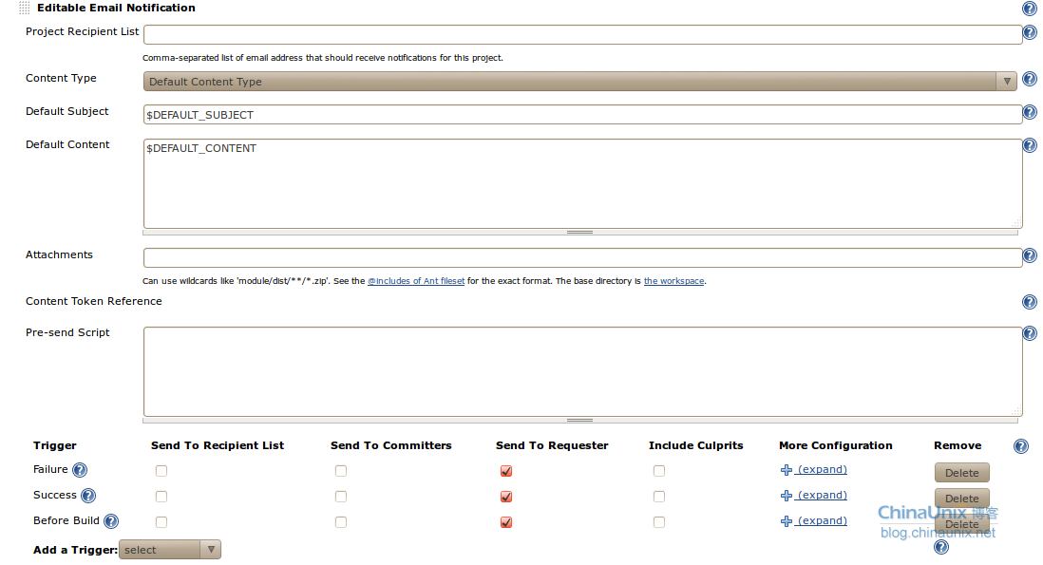The height and width of the screenshot is (565, 1043).
Task: Click the Default Content resize handle bar
Action: pos(579,232)
